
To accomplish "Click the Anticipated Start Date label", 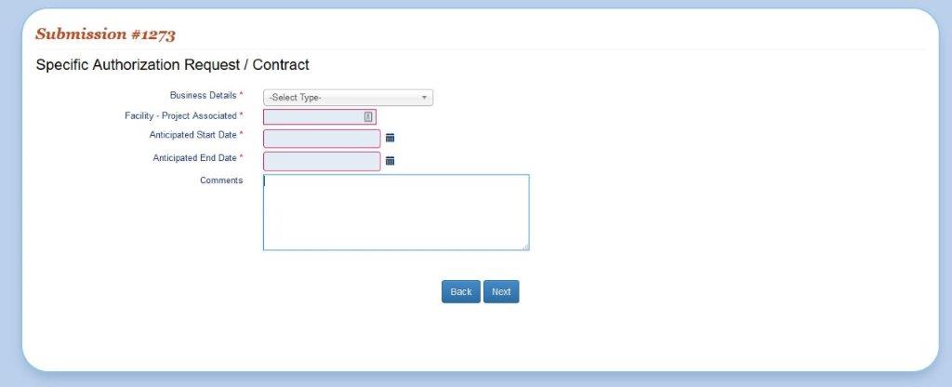I will coord(192,135).
